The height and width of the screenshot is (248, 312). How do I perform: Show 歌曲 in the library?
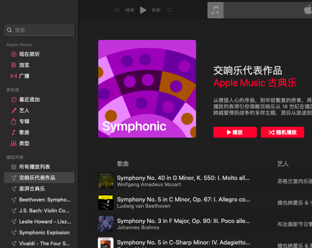(39, 132)
